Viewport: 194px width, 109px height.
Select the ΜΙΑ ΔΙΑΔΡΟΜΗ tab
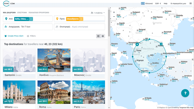(x=9, y=13)
